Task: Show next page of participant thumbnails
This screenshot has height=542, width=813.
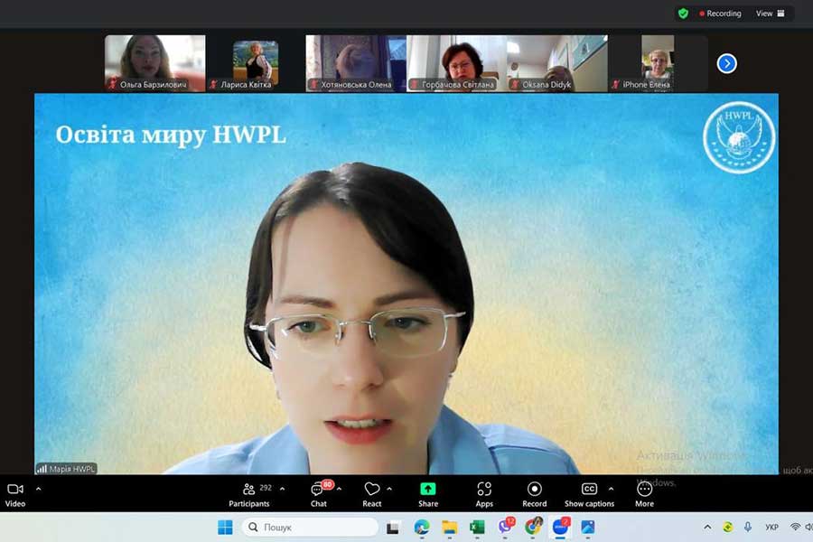Action: [727, 64]
